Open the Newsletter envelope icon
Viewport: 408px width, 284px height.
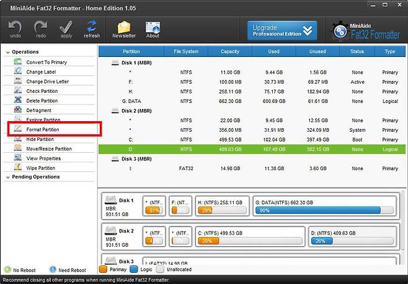(x=124, y=28)
